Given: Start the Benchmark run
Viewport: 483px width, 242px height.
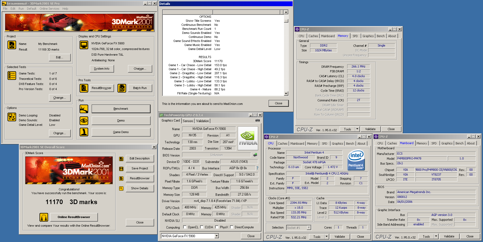Looking at the screenshot, I should point(121,109).
